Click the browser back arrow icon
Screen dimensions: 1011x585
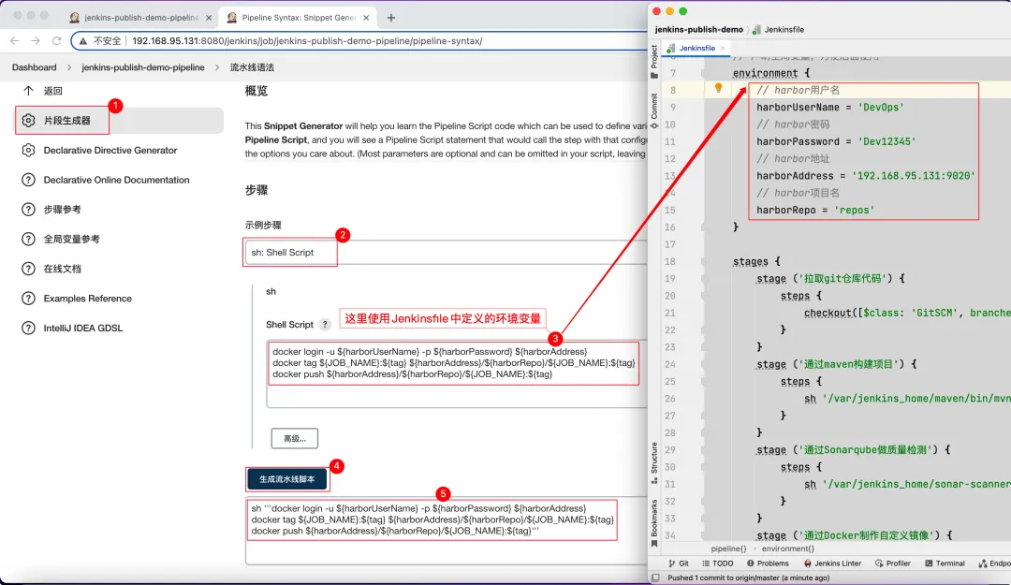[15, 40]
